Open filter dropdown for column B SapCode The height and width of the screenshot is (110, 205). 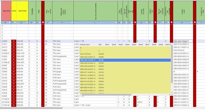10,22
